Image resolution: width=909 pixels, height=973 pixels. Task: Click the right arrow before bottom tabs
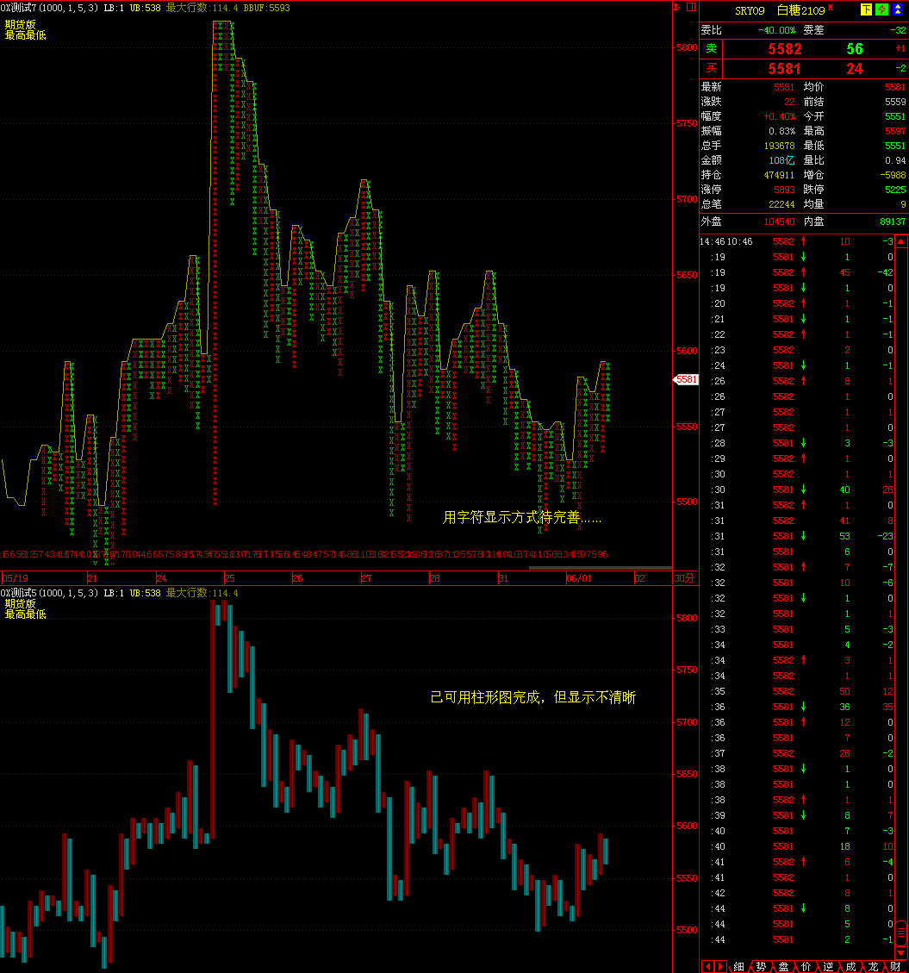pos(719,967)
